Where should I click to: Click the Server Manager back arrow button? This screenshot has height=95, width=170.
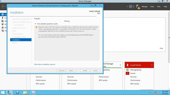tap(3, 7)
